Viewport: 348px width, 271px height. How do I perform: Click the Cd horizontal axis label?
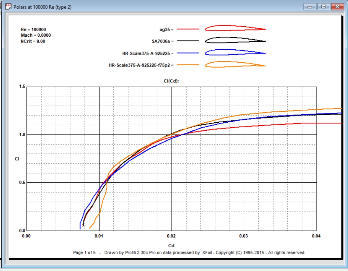coord(171,246)
